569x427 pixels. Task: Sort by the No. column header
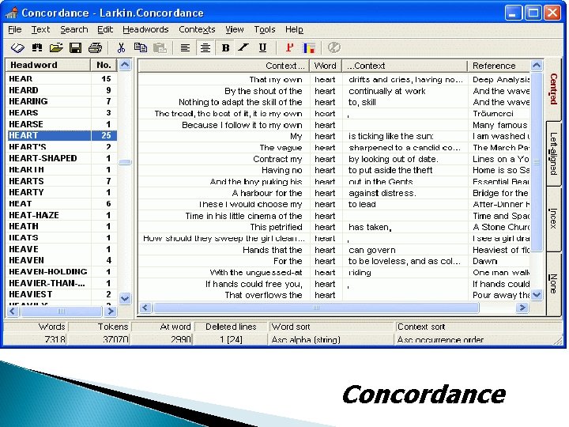pos(104,65)
